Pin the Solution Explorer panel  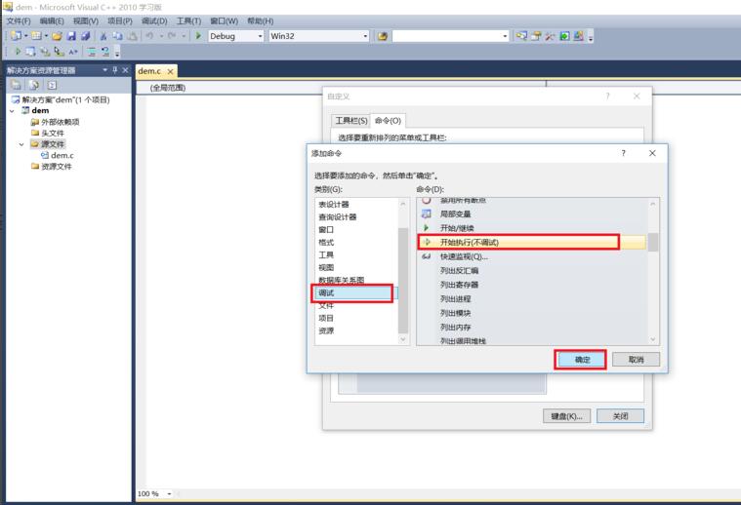[115, 70]
